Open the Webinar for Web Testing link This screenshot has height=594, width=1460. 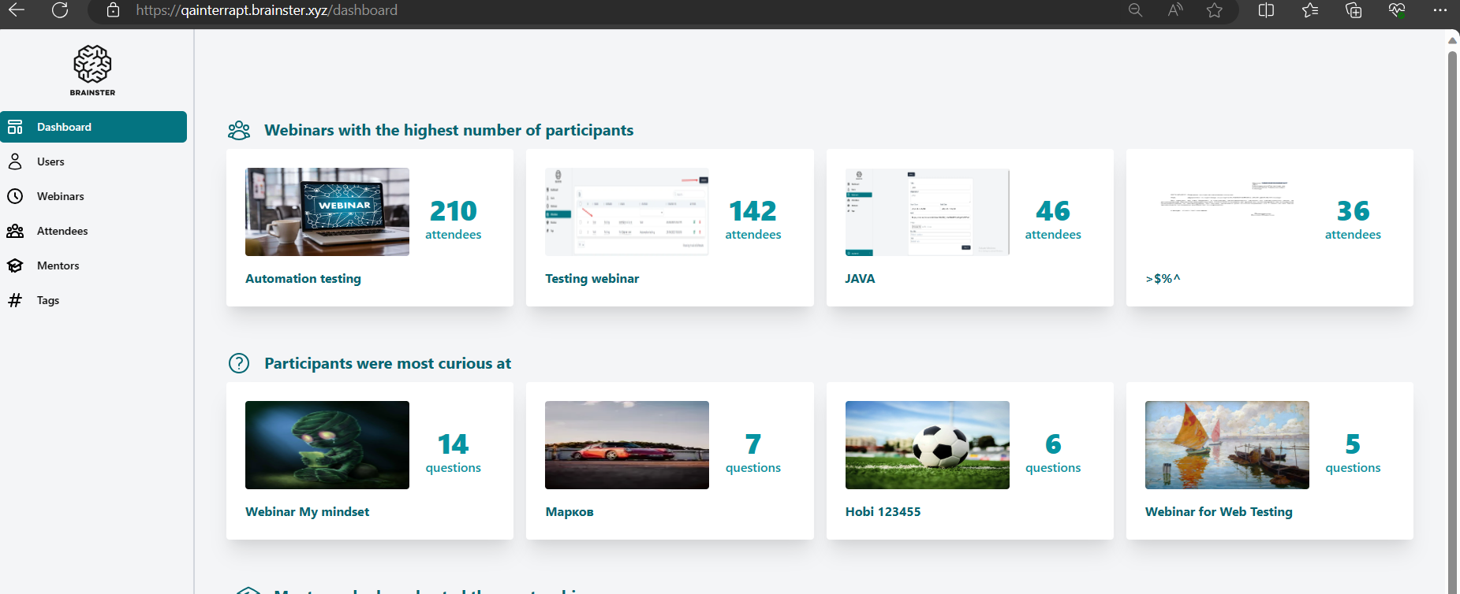[1219, 512]
